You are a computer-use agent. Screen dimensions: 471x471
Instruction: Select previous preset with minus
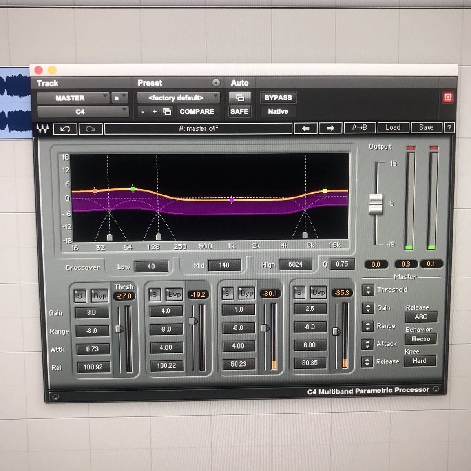tap(142, 112)
